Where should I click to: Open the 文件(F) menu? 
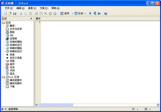[9, 8]
